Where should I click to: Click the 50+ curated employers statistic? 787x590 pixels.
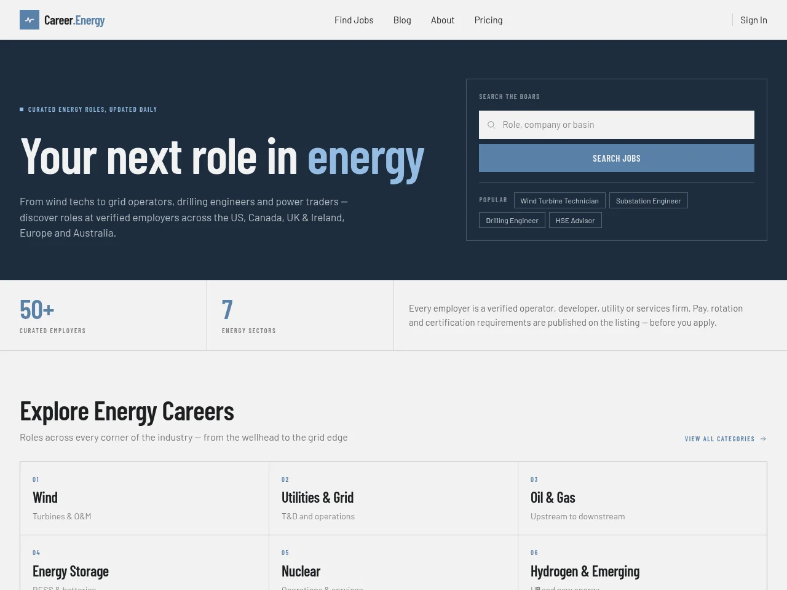coord(53,315)
